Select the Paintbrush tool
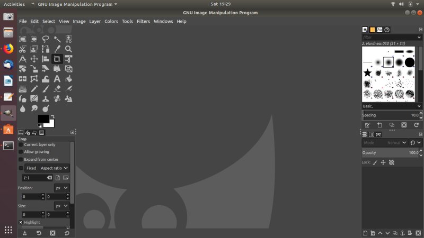Viewport: 424px width, 238px height. pyautogui.click(x=46, y=89)
